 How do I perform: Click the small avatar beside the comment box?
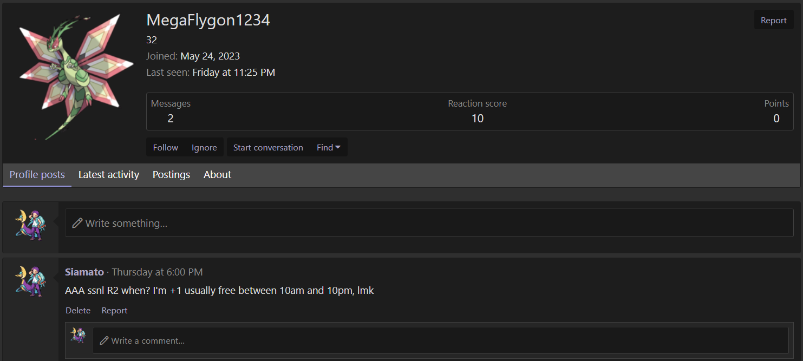tap(79, 335)
